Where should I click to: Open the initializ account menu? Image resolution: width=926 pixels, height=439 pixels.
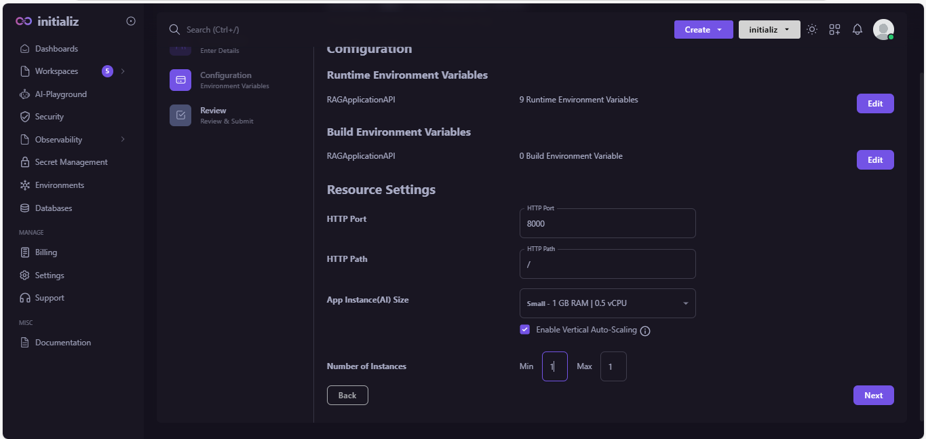coord(769,29)
